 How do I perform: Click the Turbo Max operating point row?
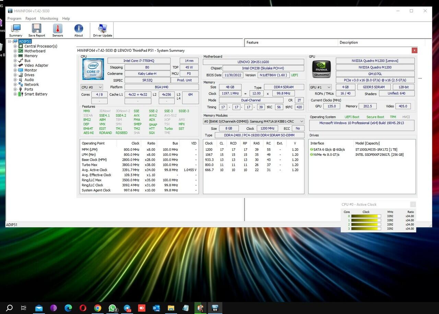coord(139,165)
